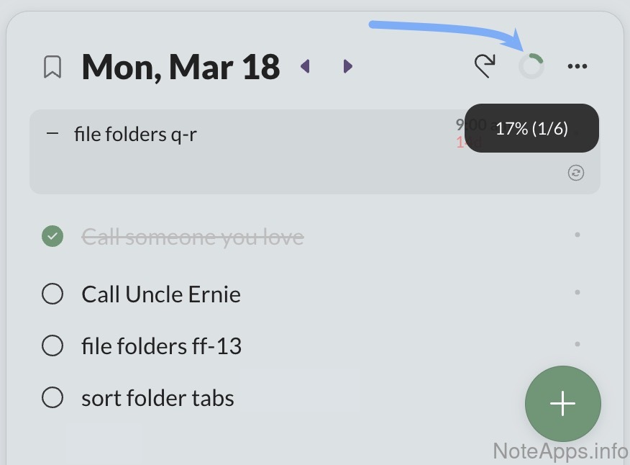This screenshot has width=630, height=465.
Task: Open the file folders q-r event text
Action: (x=135, y=134)
